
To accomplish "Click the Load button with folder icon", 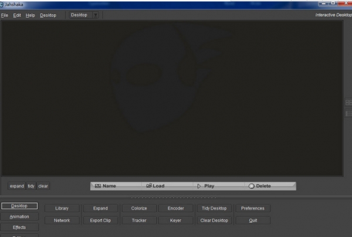I will click(x=167, y=186).
